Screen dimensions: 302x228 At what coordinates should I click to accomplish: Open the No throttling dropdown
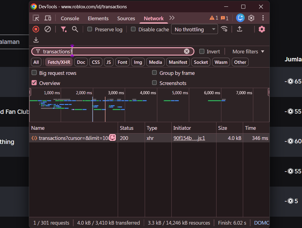194,29
